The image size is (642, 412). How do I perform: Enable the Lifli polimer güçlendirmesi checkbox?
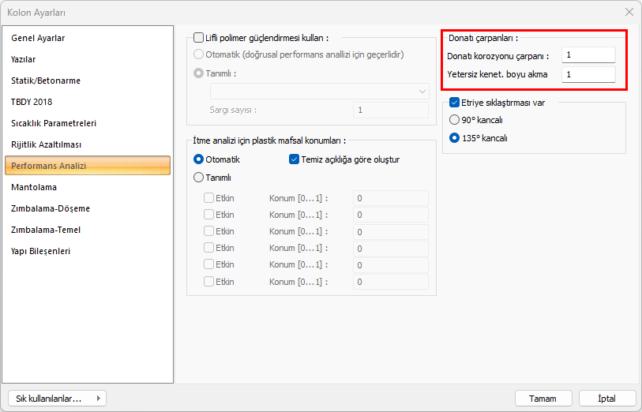click(198, 37)
